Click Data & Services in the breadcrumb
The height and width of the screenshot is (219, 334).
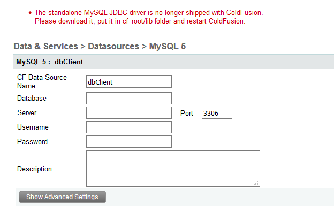point(46,46)
